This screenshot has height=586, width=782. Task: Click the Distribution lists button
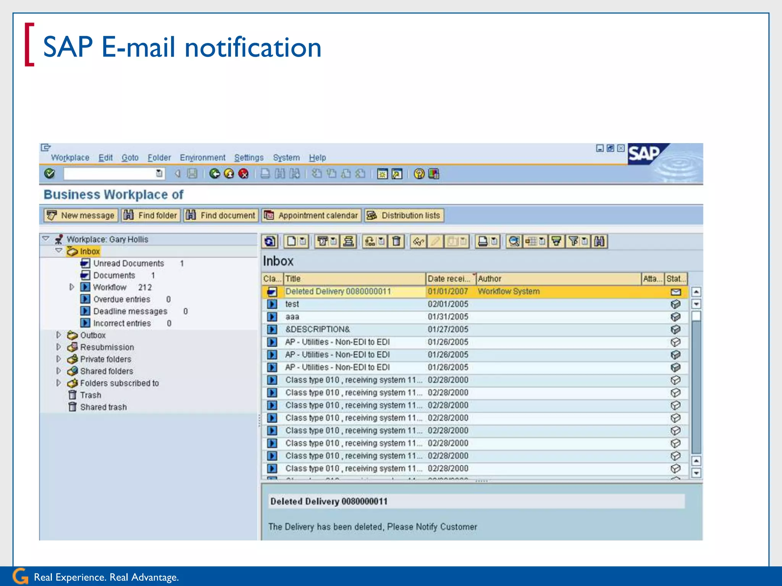(404, 216)
